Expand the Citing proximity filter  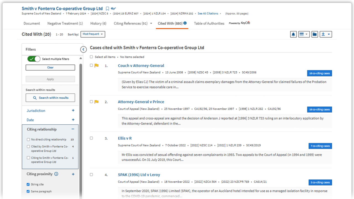(x=73, y=174)
